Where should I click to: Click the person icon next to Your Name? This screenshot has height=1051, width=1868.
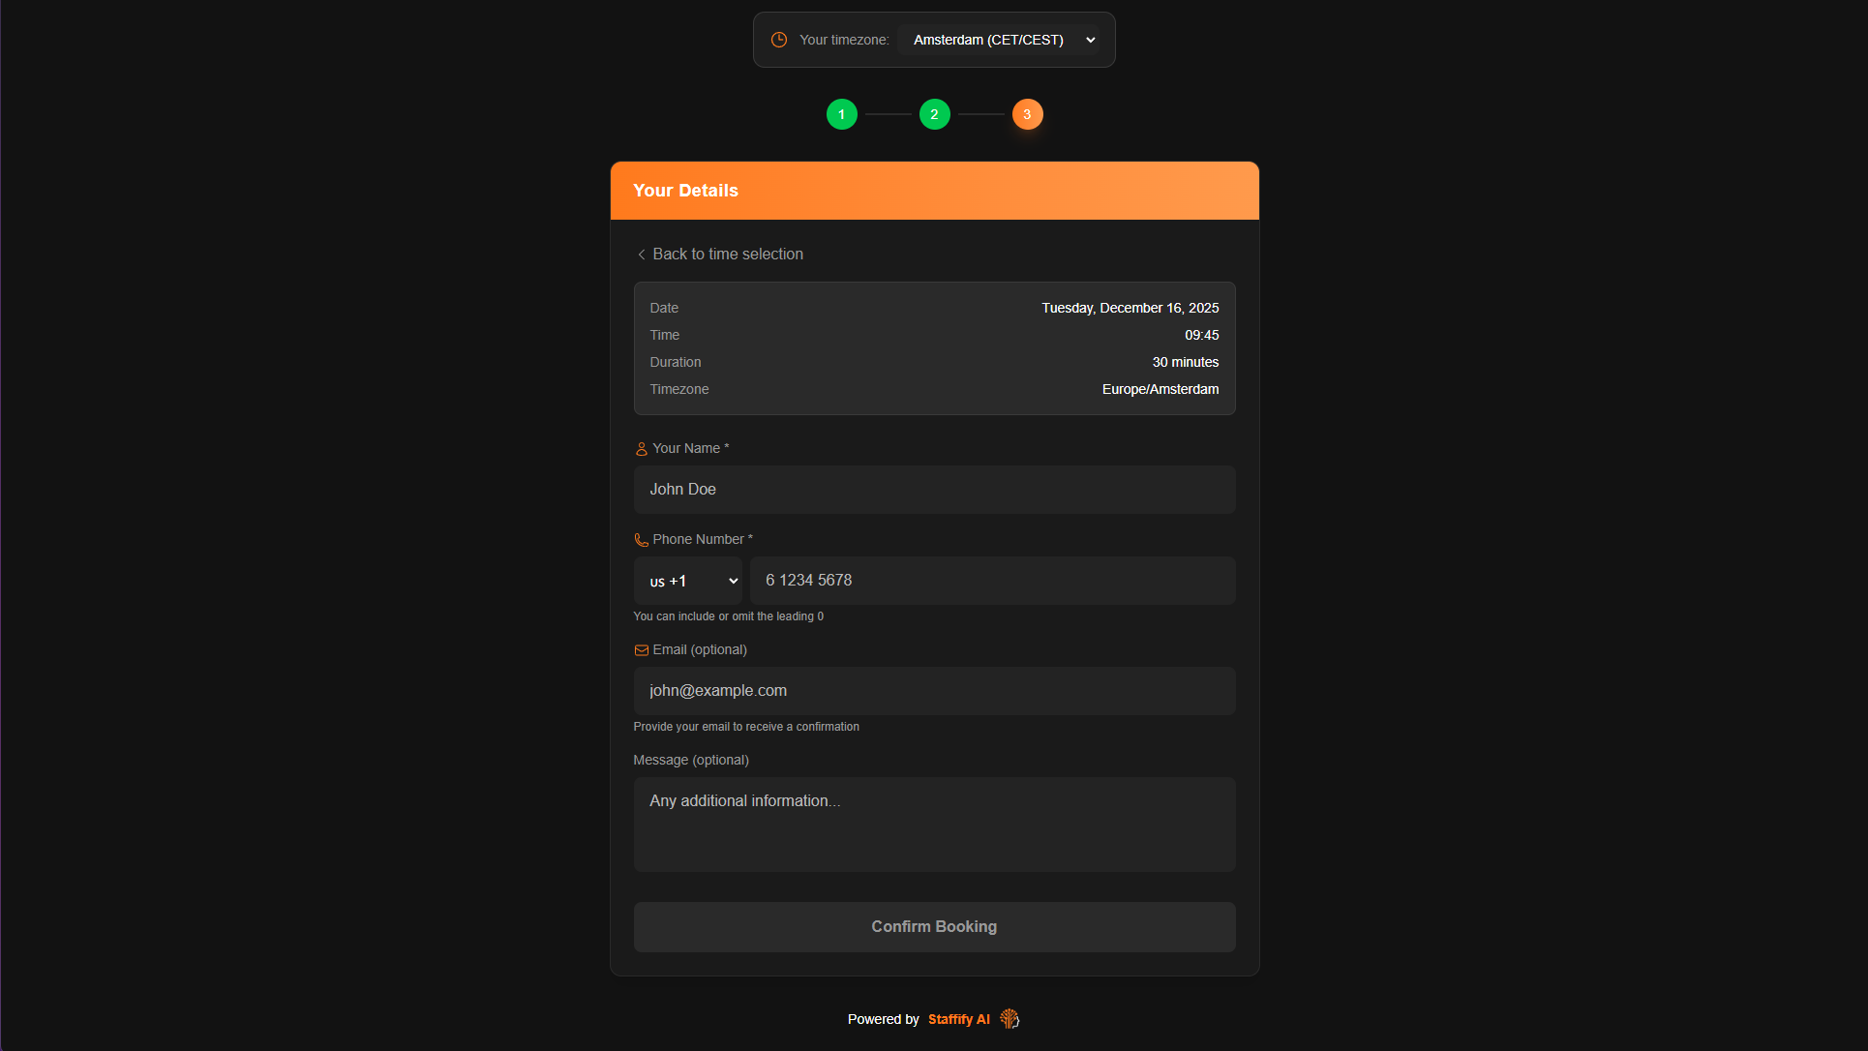(x=641, y=449)
